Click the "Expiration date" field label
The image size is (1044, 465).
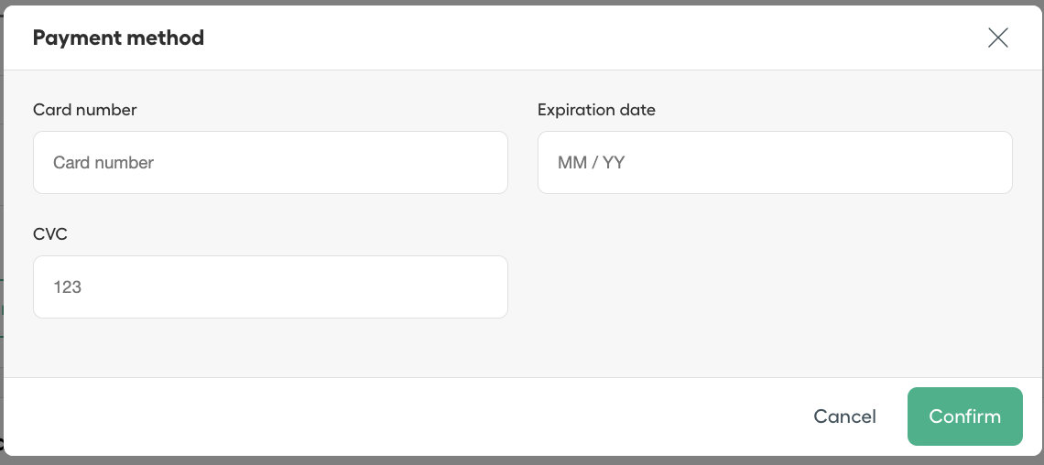(x=596, y=110)
